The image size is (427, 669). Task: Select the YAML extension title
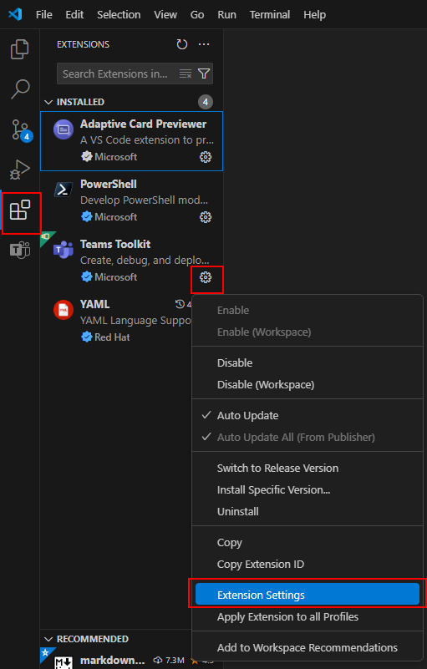tap(94, 305)
